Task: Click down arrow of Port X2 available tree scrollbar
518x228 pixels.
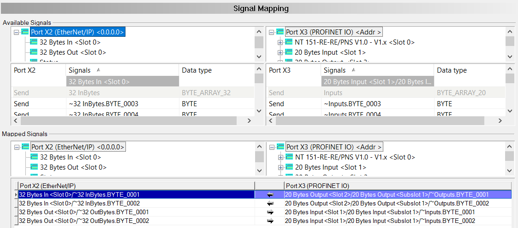Action: click(259, 57)
